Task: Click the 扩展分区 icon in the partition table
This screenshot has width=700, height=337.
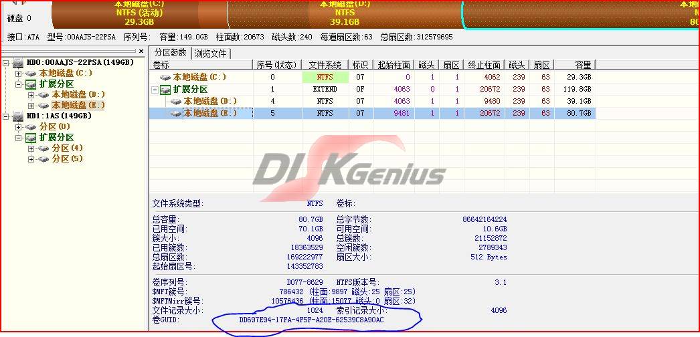Action: pos(165,90)
